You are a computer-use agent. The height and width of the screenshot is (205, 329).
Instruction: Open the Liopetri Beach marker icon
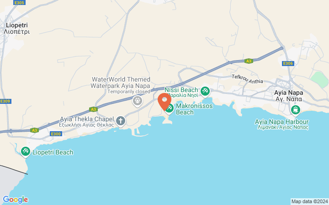[26, 152]
